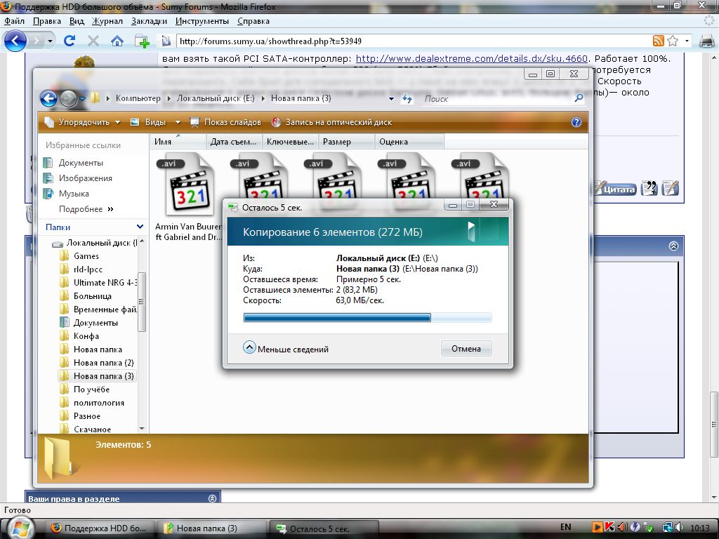Click the bookmark star icon

coord(673,41)
